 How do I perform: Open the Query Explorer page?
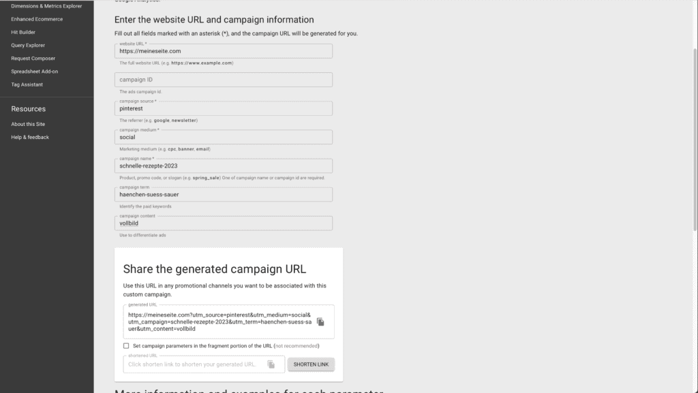pos(28,46)
